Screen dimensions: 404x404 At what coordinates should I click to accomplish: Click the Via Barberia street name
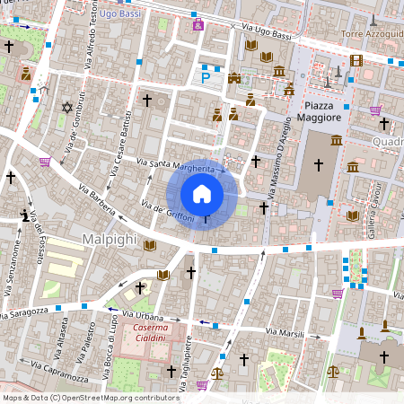97,199
